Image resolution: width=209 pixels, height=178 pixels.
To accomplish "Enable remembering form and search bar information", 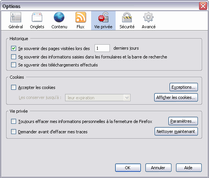I will (x=14, y=57).
